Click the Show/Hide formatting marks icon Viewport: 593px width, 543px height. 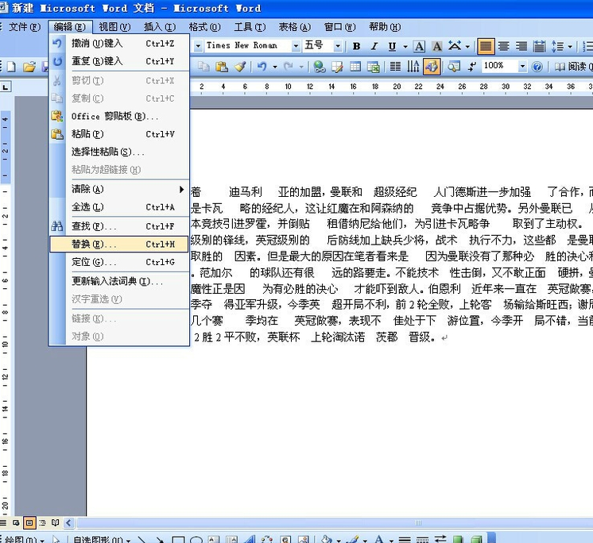pos(471,67)
